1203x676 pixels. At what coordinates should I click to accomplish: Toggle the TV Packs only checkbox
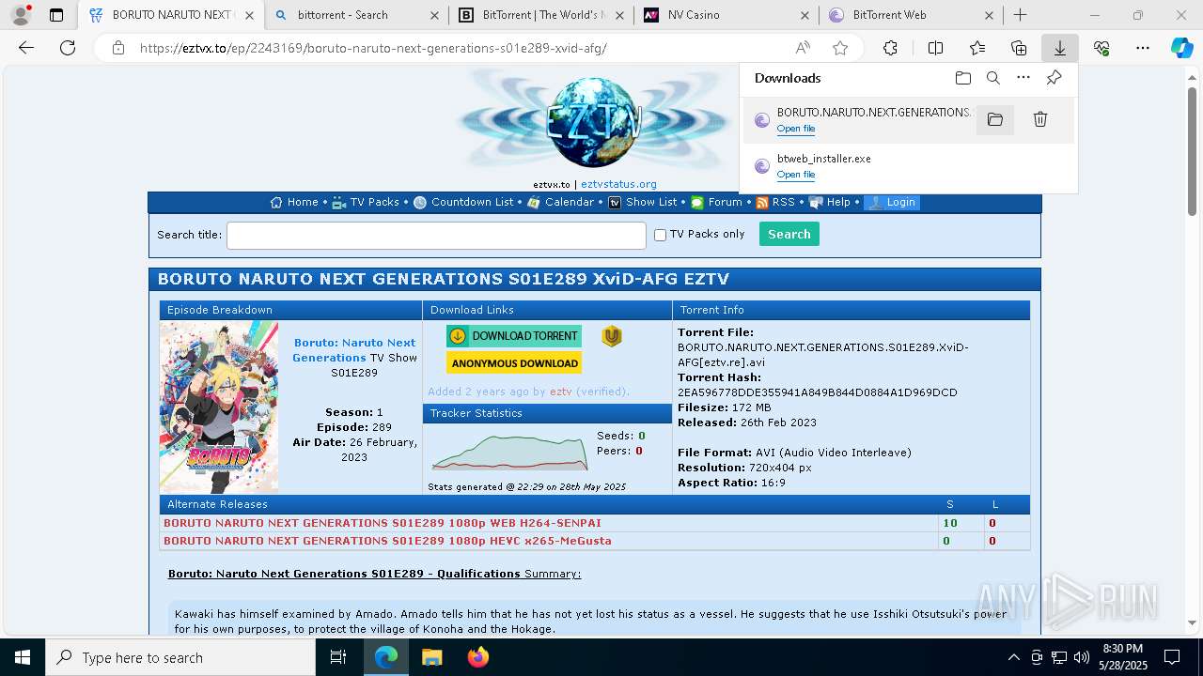coord(660,235)
